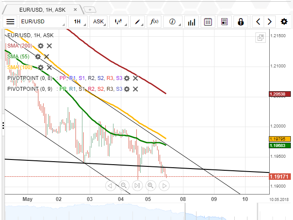This screenshot has height=220, width=293.
Task: Open the candlestick chart type selector
Action: click(119, 22)
